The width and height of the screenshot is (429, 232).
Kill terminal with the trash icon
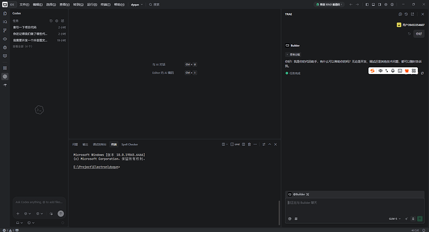[x=249, y=144]
